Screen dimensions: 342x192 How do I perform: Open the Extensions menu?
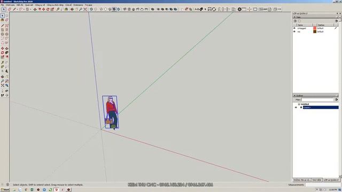(78, 5)
